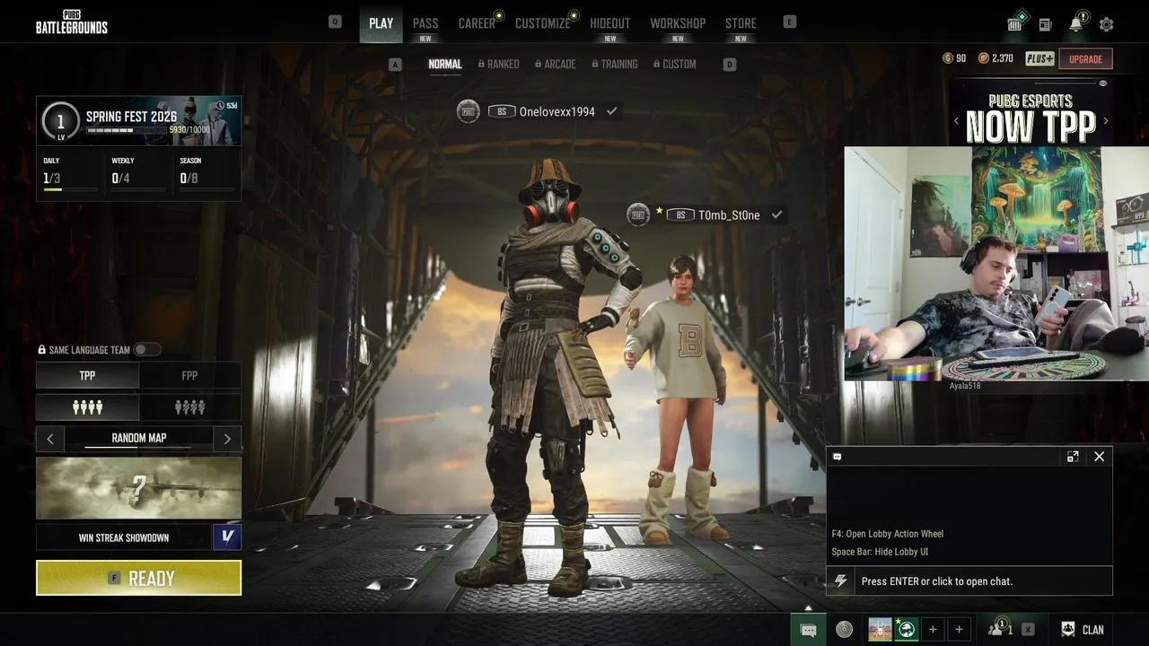Click Weekly missions 0/4 counter

click(120, 179)
